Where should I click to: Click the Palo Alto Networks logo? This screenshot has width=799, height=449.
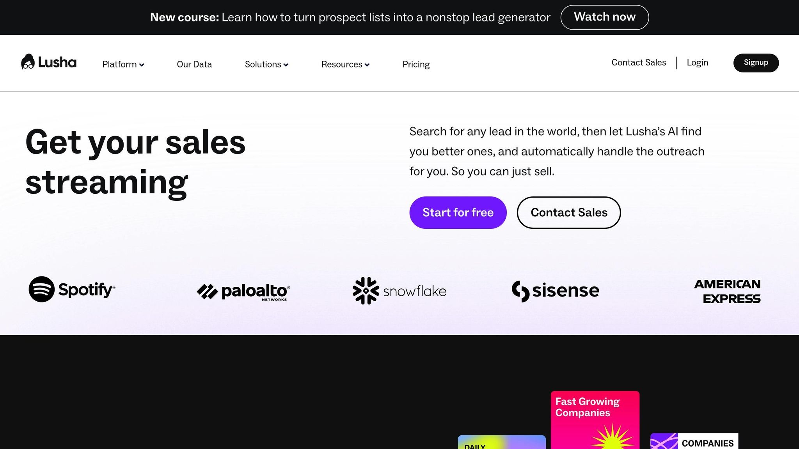243,292
